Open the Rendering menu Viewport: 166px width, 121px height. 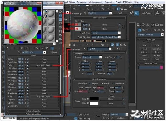tap(81, 2)
